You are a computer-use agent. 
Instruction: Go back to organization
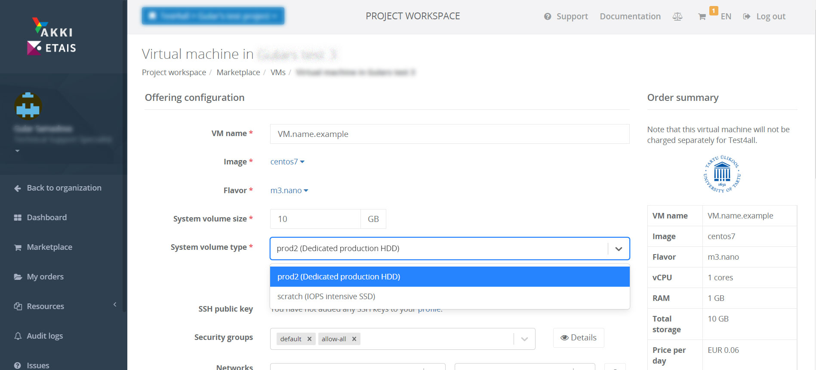64,188
